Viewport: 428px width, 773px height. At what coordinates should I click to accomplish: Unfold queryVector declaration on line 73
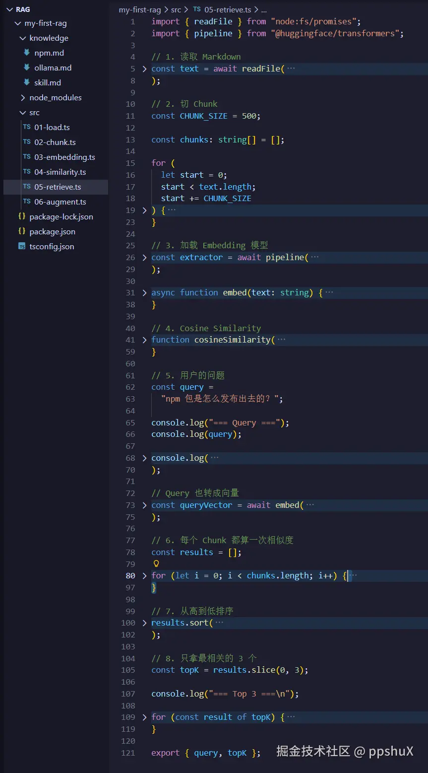tap(144, 505)
